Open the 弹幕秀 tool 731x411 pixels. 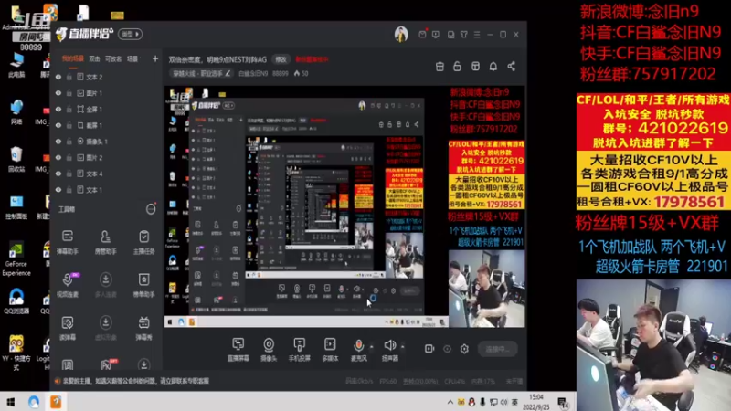tap(143, 328)
